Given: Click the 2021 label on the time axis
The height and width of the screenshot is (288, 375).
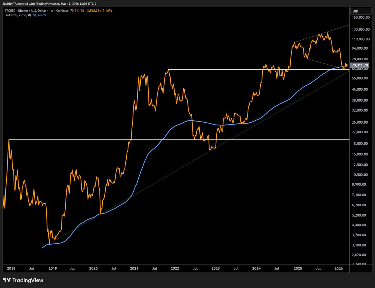Looking at the screenshot, I should click(x=134, y=268).
